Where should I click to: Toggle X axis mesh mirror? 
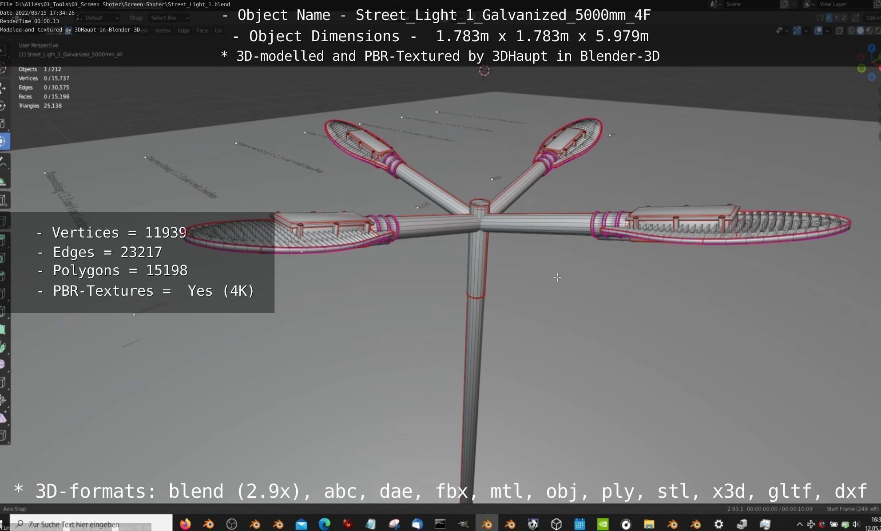coord(829,18)
